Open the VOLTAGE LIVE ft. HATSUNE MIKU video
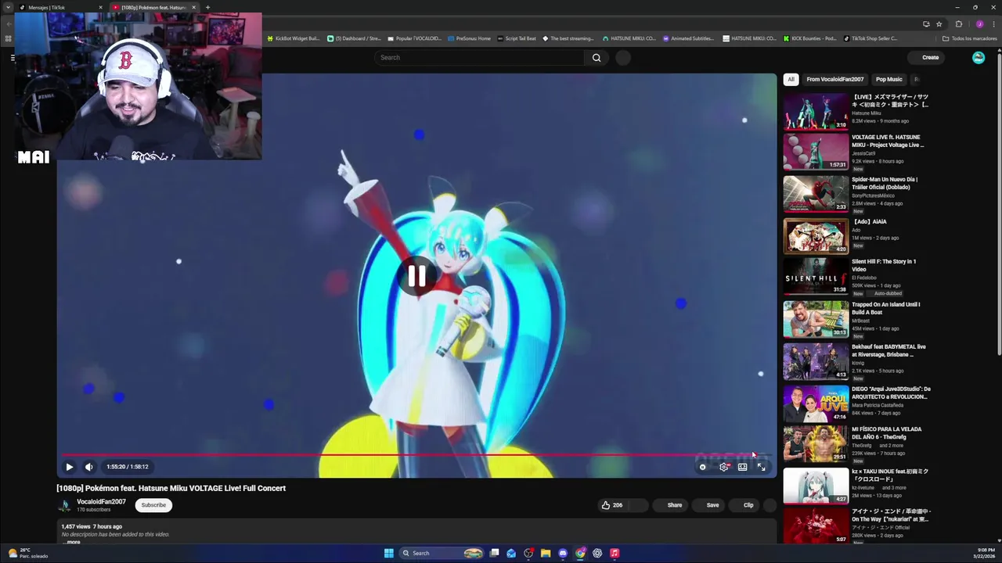 [x=816, y=152]
